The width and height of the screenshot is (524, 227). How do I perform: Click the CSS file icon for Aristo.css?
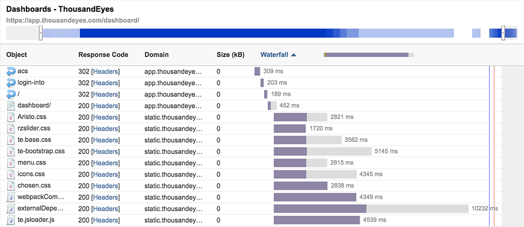(11, 117)
